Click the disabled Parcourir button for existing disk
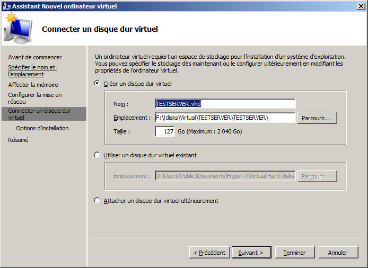This screenshot has width=368, height=268. pyautogui.click(x=317, y=176)
